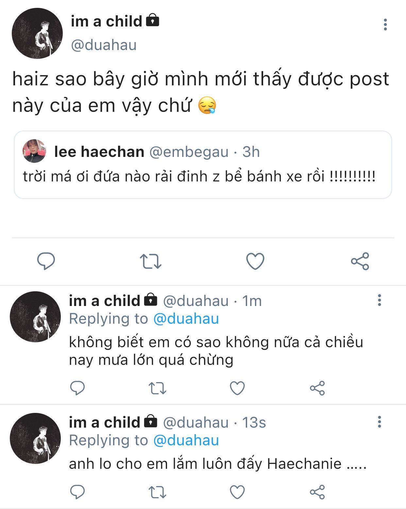The height and width of the screenshot is (509, 406).
Task: Click @duahau link in 13s reply
Action: tap(186, 440)
